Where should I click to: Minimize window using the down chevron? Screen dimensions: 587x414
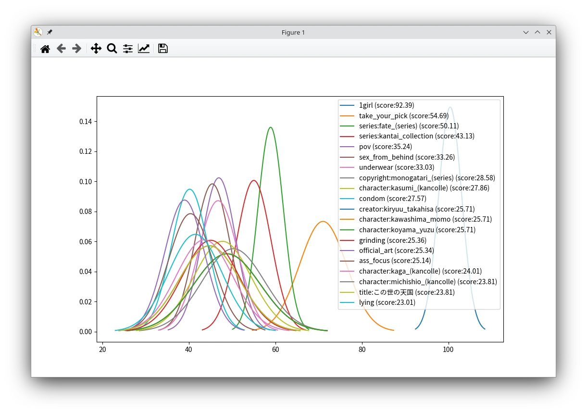pyautogui.click(x=526, y=32)
